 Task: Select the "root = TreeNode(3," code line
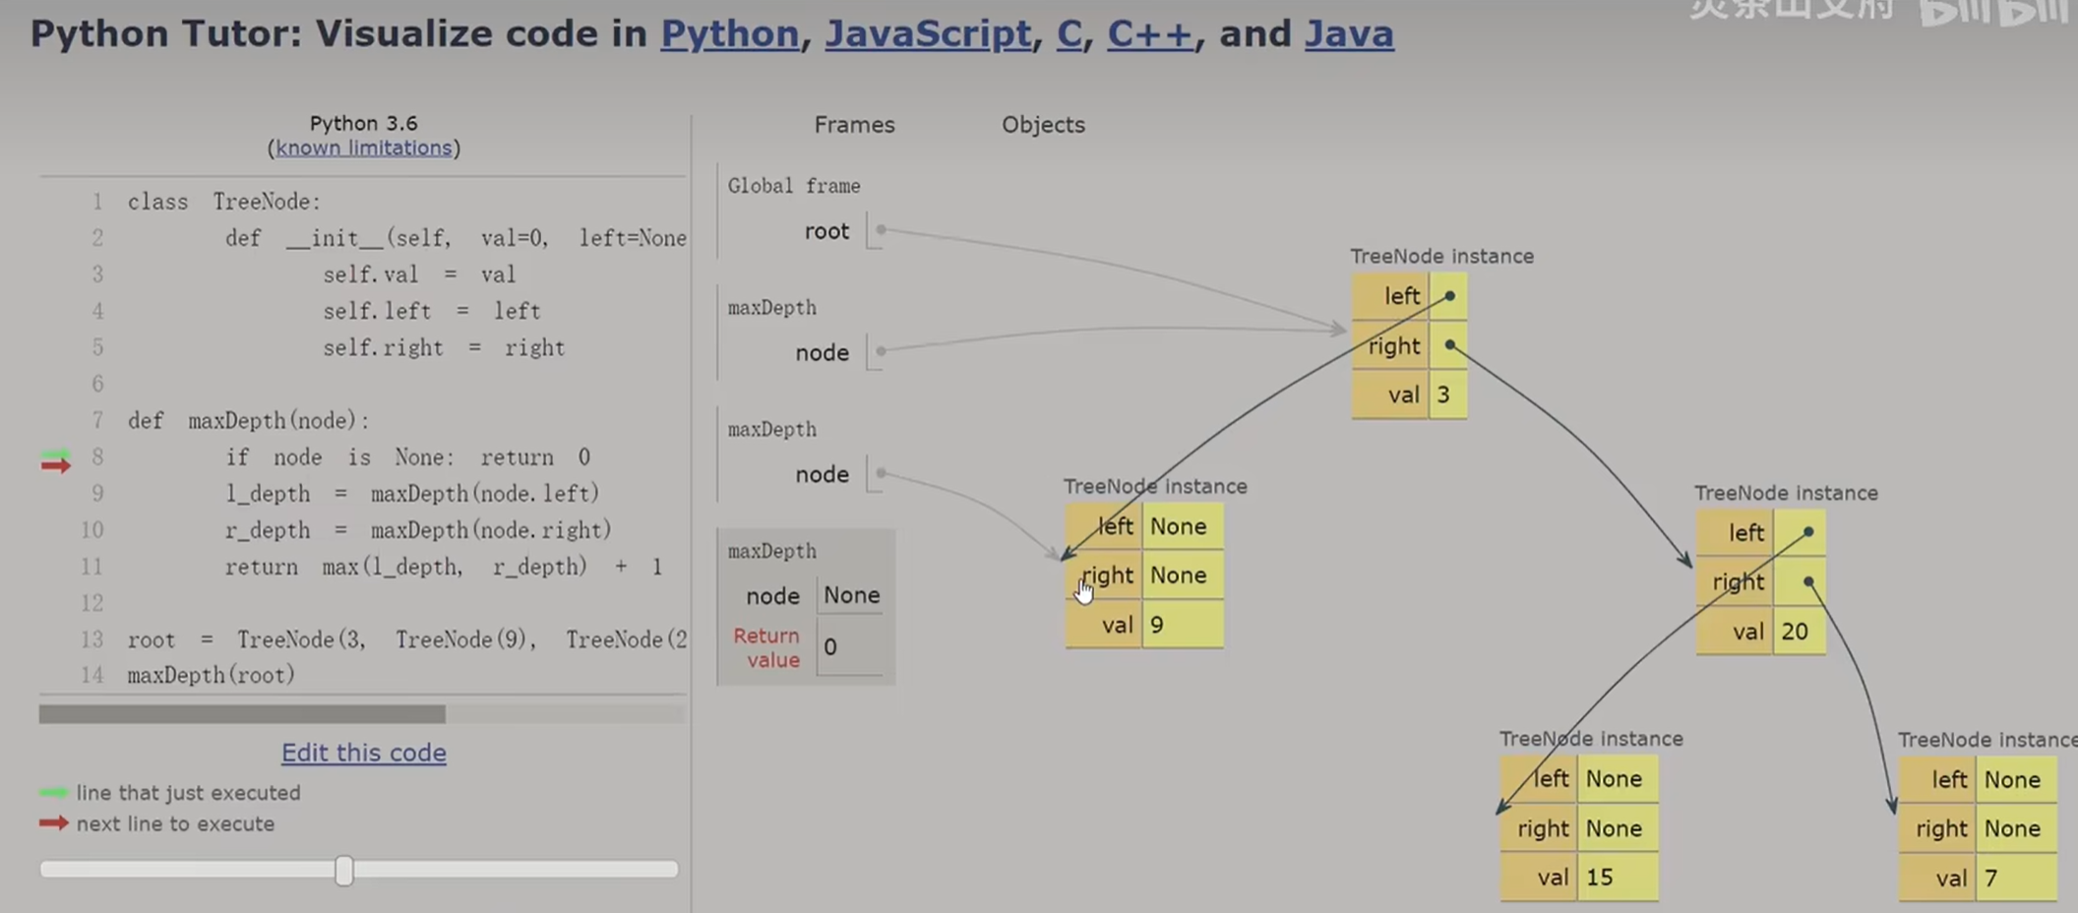(x=407, y=639)
